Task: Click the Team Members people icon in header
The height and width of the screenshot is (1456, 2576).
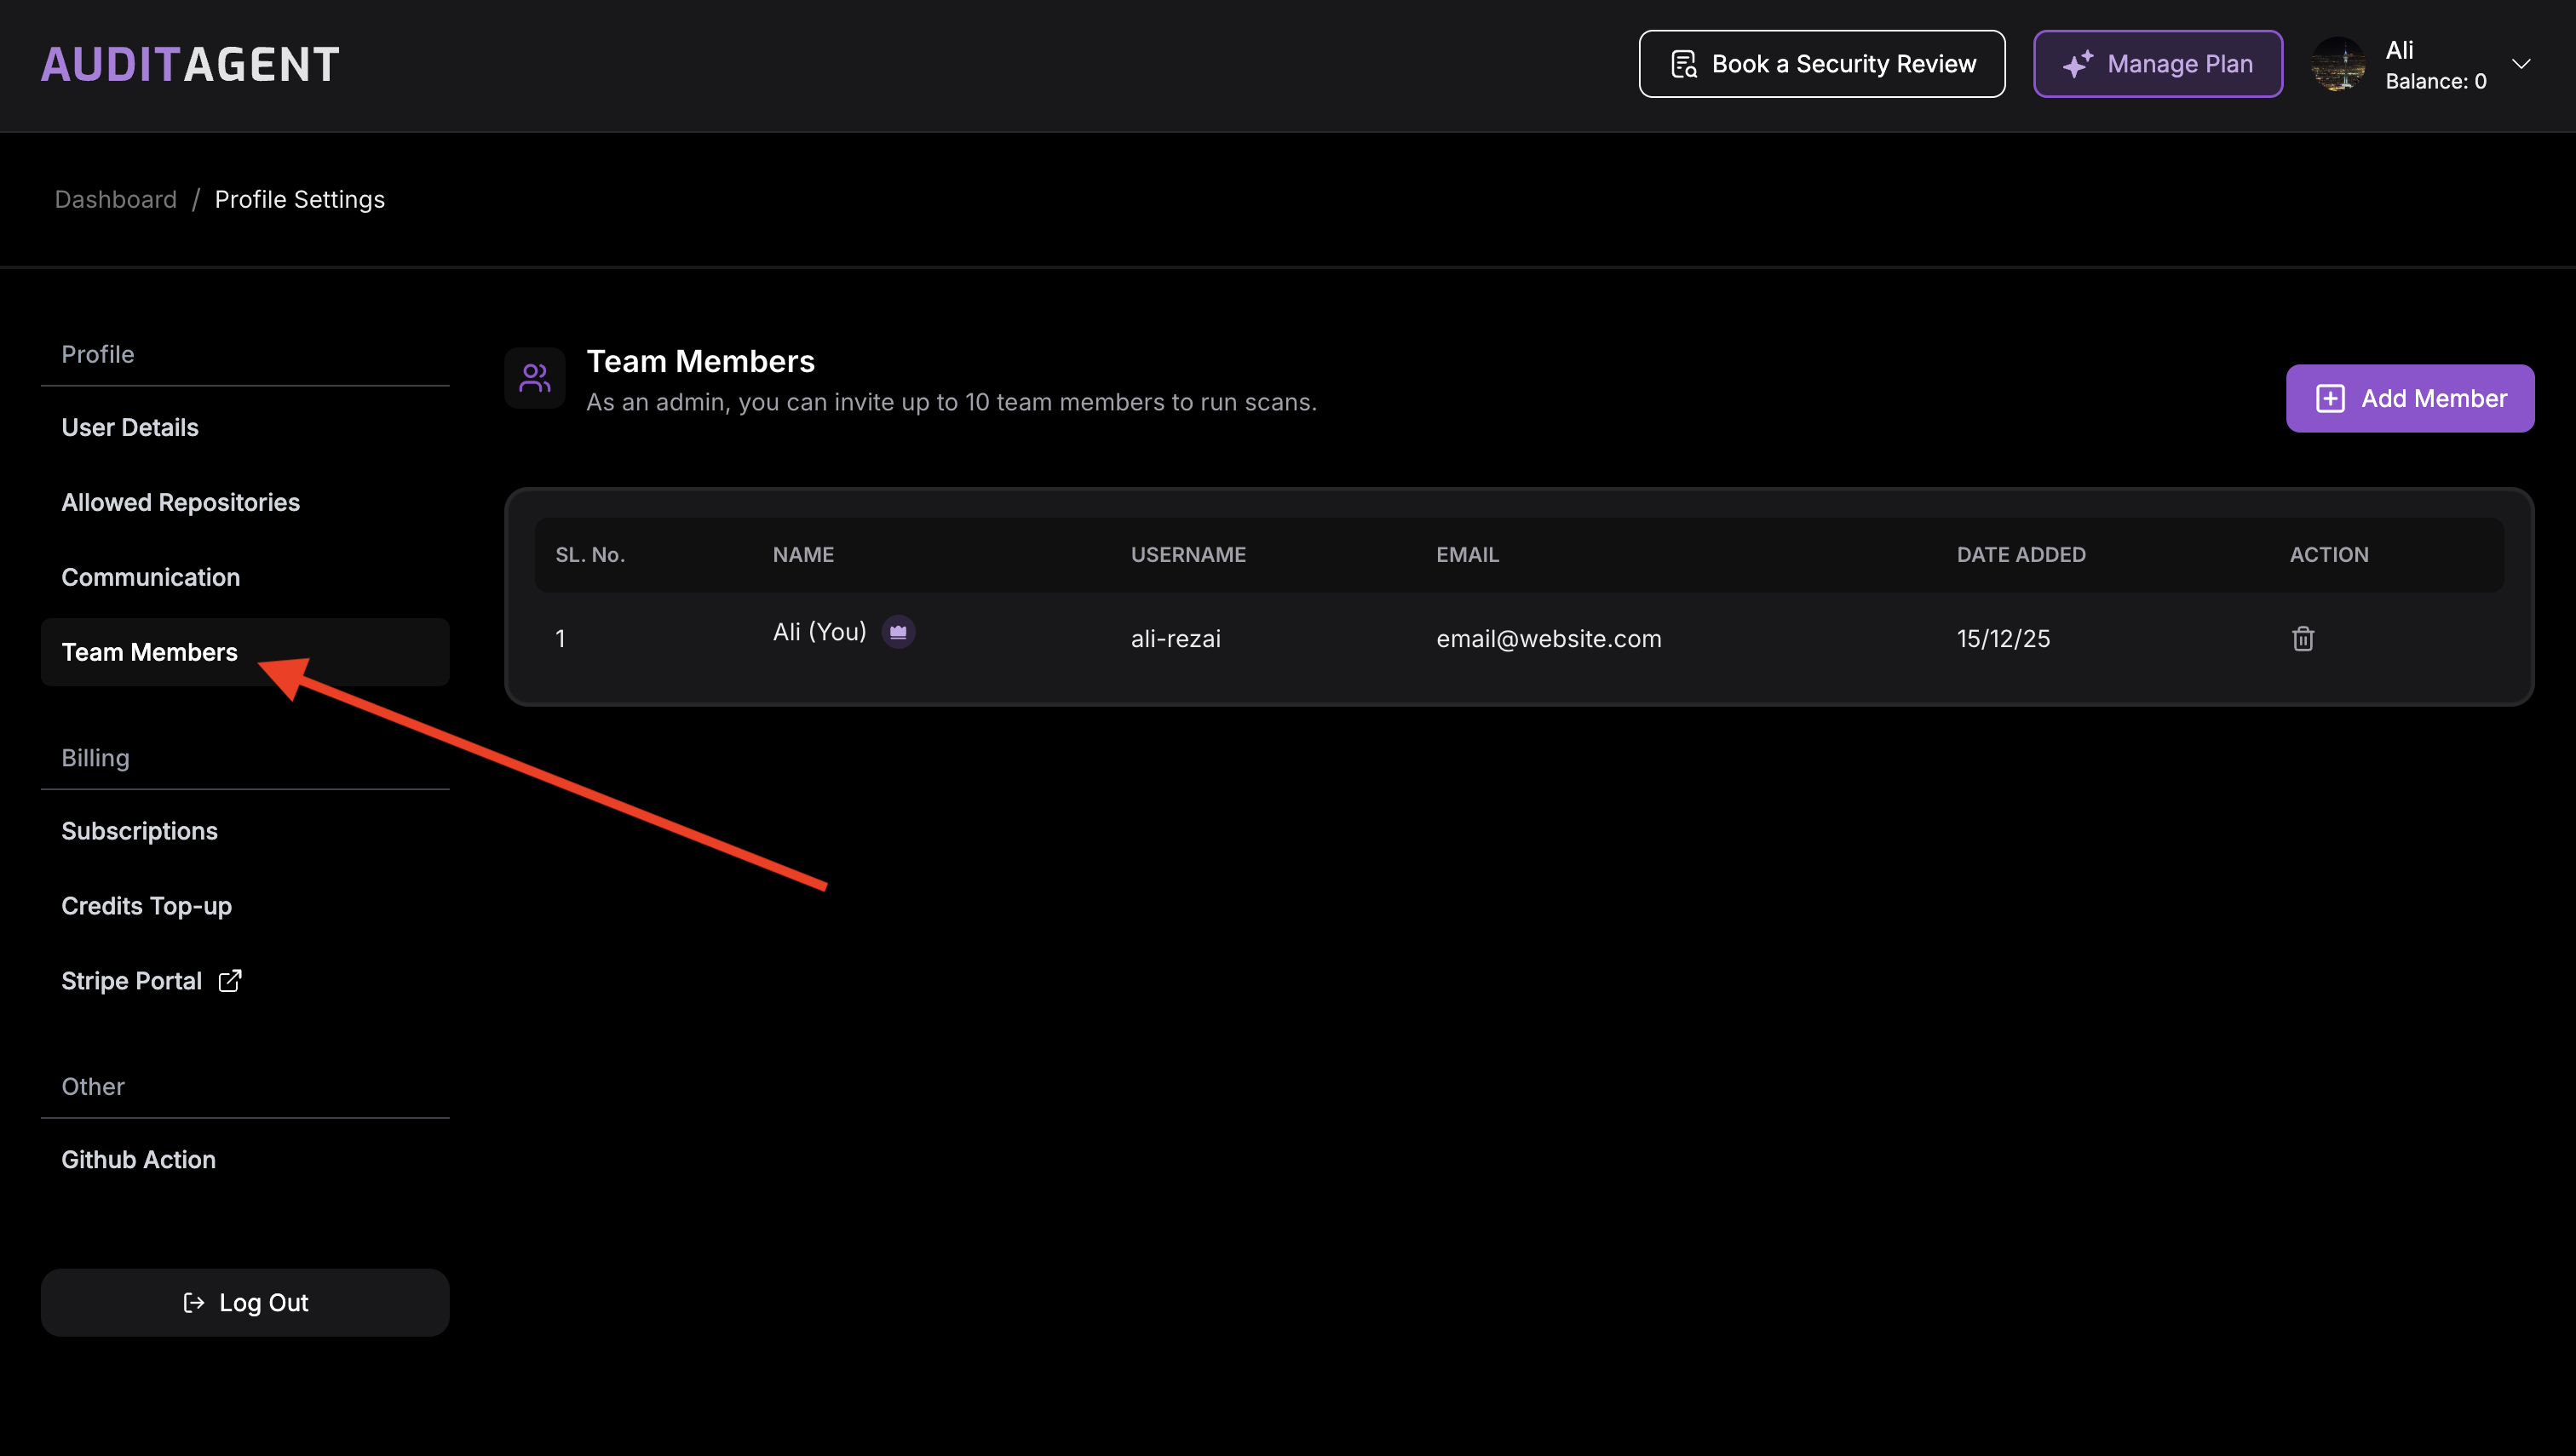Action: (x=534, y=378)
